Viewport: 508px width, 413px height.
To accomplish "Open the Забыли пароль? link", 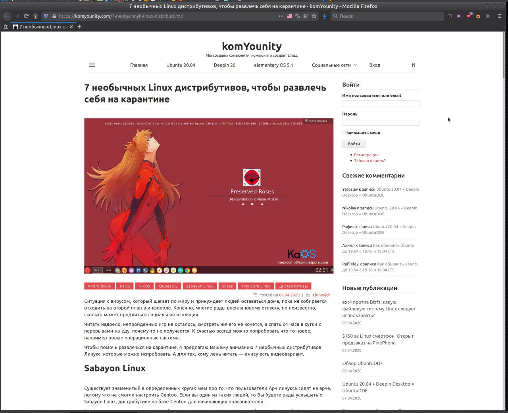I will [369, 161].
